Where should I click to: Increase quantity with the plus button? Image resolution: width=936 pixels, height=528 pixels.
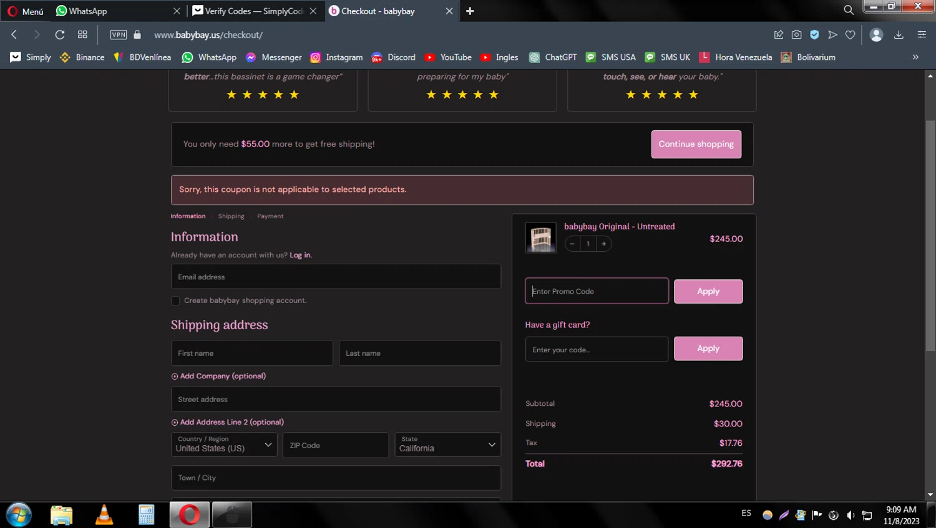[603, 244]
